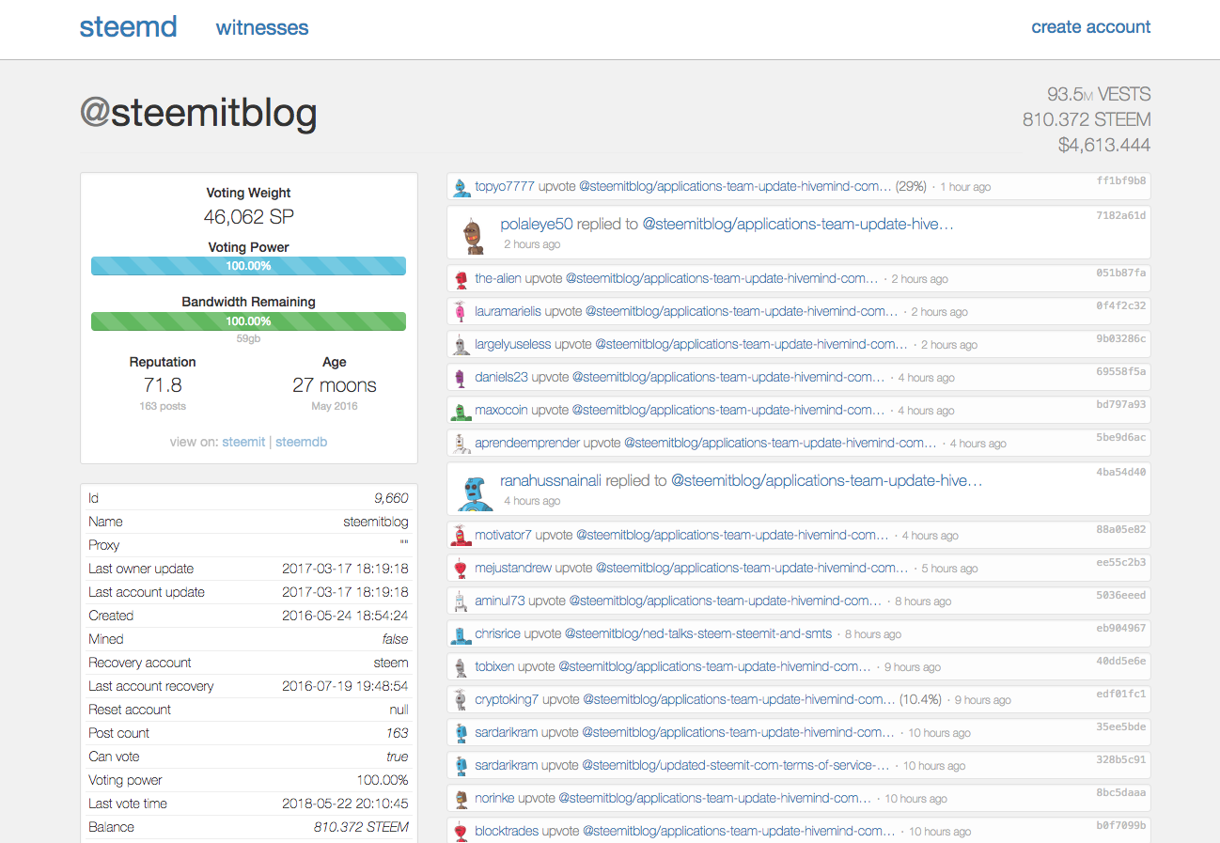The height and width of the screenshot is (843, 1220).
Task: Select mejustandrew's avatar icon
Action: (461, 569)
